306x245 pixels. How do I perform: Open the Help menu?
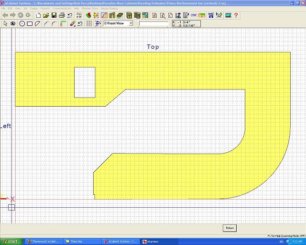click(x=76, y=9)
